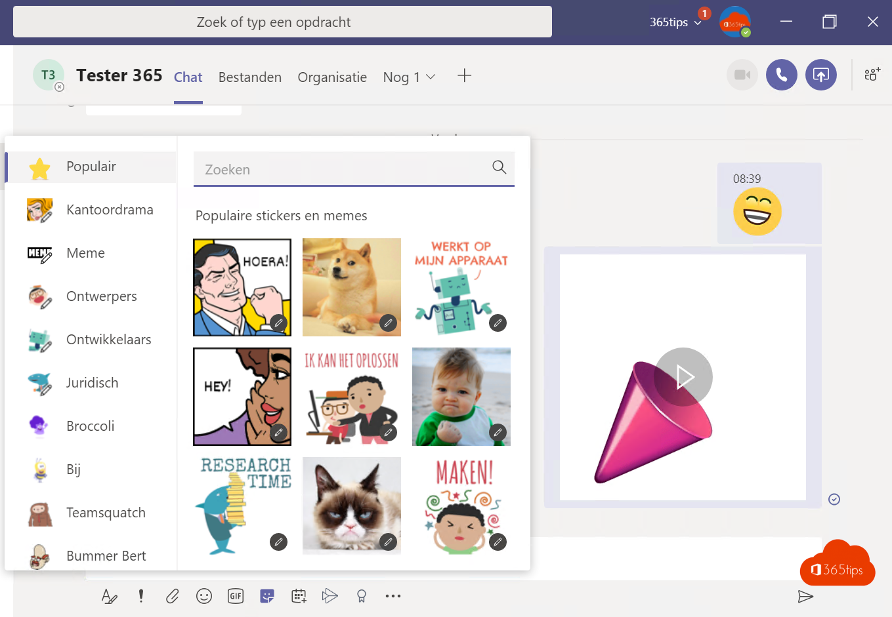Start an audio call
The width and height of the screenshot is (892, 617).
pyautogui.click(x=781, y=74)
